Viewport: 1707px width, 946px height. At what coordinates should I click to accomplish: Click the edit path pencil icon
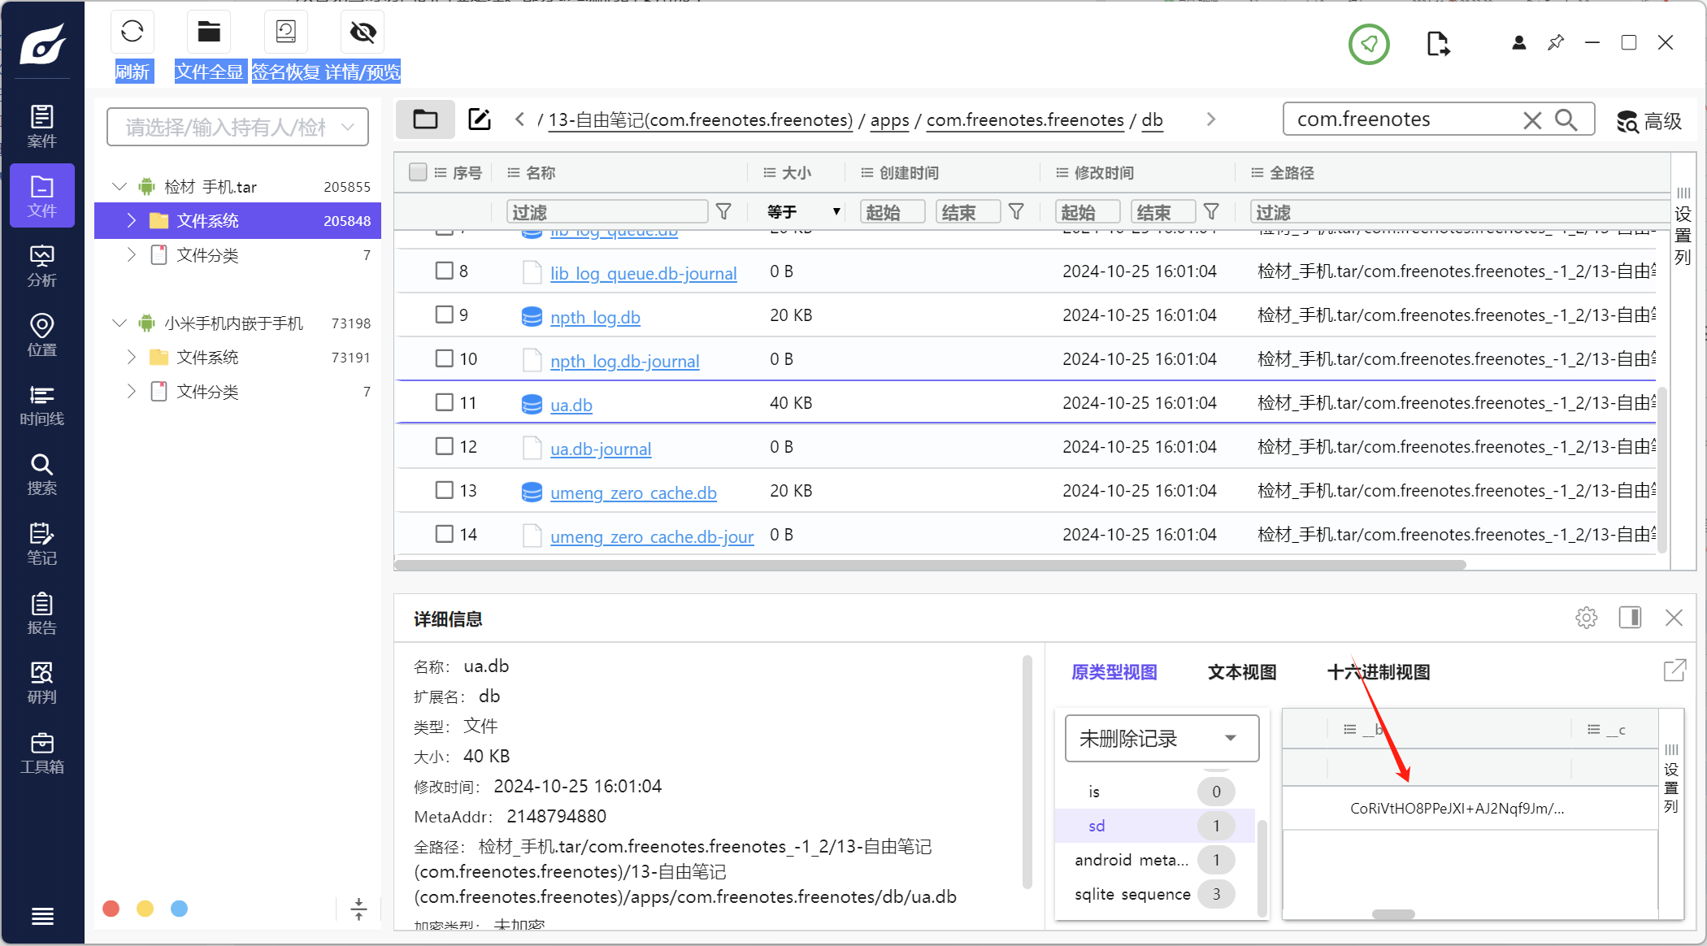(x=480, y=119)
